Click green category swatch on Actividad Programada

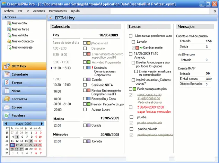click(89, 62)
